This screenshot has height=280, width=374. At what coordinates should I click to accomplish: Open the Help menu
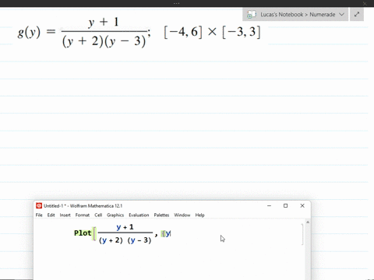(x=200, y=215)
